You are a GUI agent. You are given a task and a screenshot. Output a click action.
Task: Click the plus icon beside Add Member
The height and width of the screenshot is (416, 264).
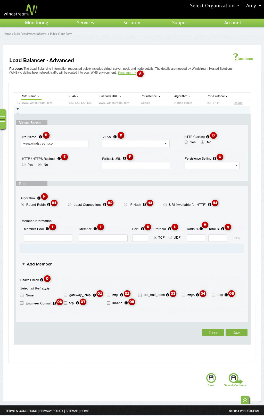24,264
